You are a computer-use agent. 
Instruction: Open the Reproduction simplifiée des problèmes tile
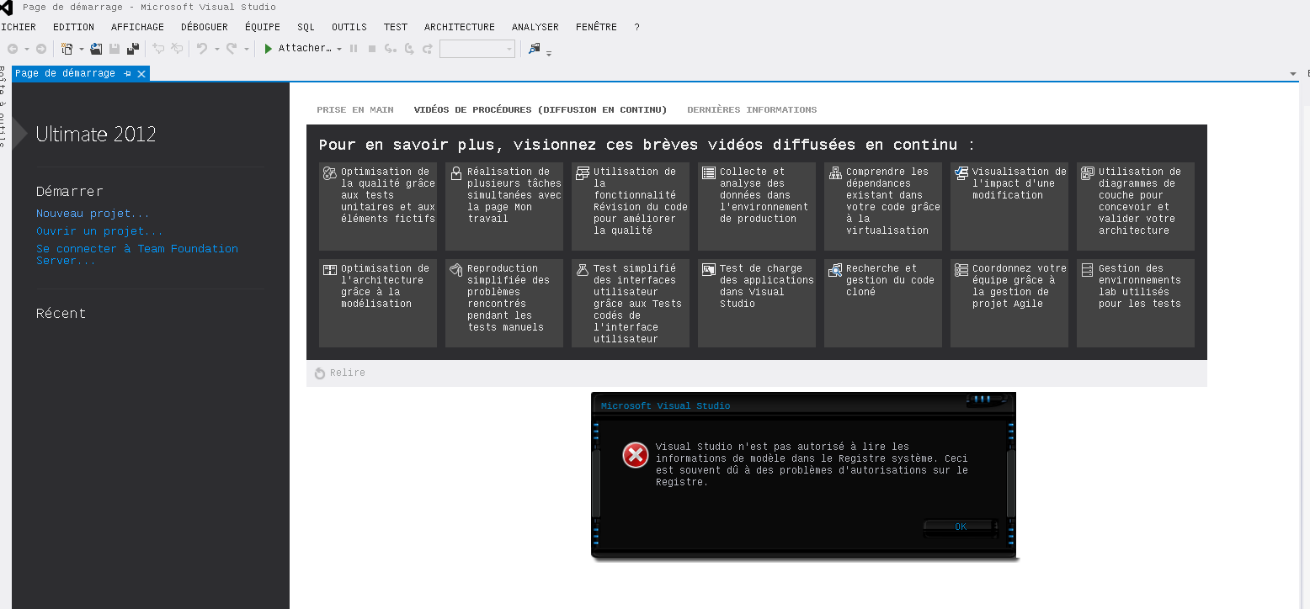(x=504, y=303)
